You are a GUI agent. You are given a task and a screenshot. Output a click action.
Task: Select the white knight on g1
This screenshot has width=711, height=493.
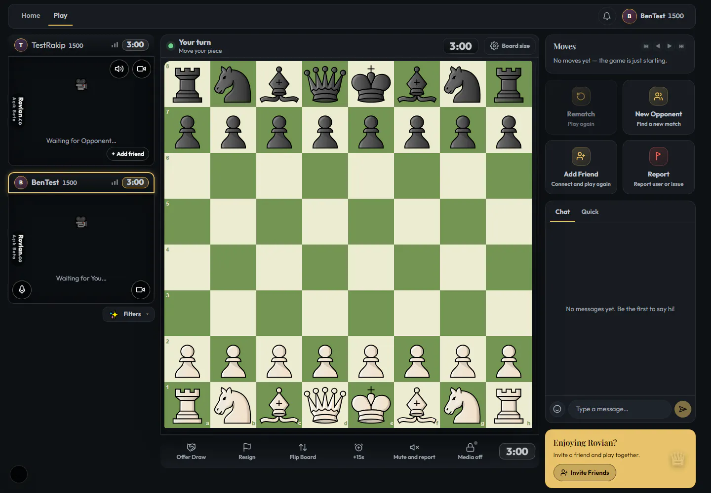tap(463, 405)
